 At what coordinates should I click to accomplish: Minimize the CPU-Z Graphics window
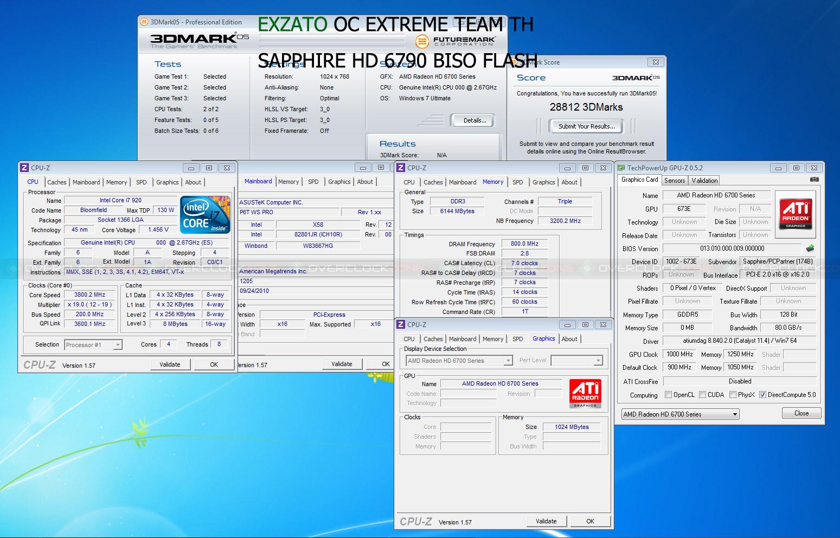click(x=567, y=324)
